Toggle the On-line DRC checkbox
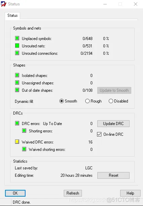The image size is (143, 206). click(99, 134)
